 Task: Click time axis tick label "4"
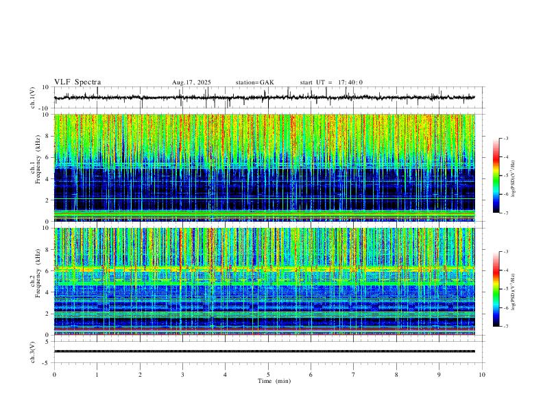pyautogui.click(x=225, y=375)
